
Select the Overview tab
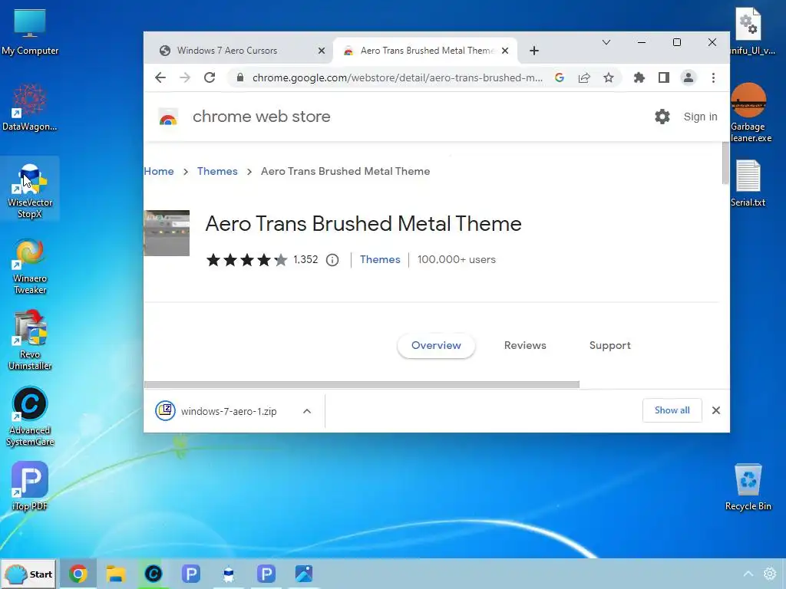pos(436,346)
